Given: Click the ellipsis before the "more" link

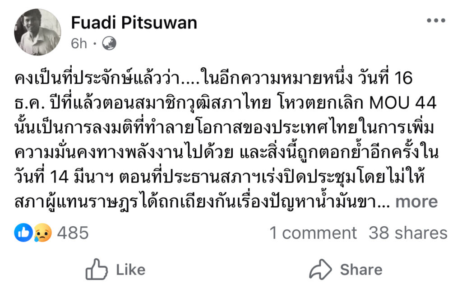Looking at the screenshot, I should click(x=386, y=202).
